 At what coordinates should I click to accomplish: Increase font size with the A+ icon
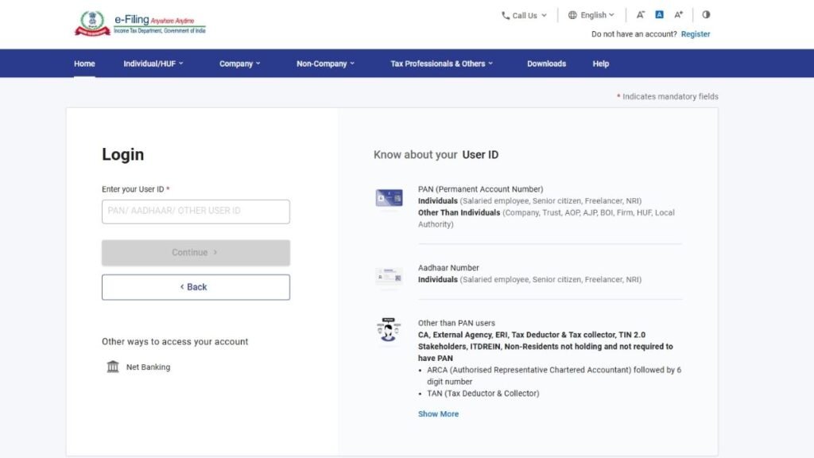pyautogui.click(x=678, y=15)
